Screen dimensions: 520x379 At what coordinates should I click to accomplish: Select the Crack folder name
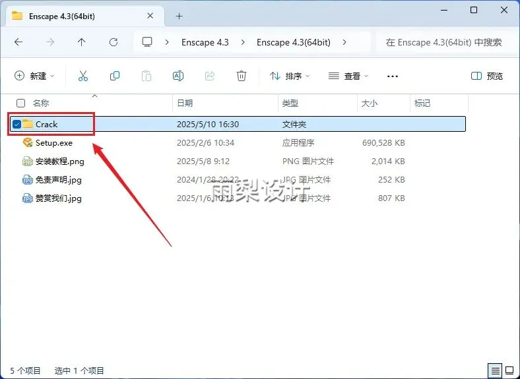[x=46, y=124]
